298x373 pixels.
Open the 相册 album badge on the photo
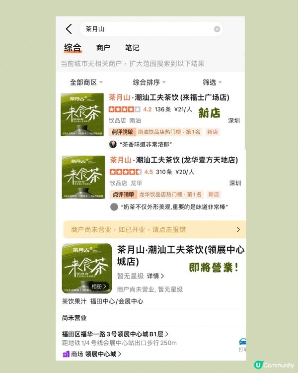[x=99, y=286]
